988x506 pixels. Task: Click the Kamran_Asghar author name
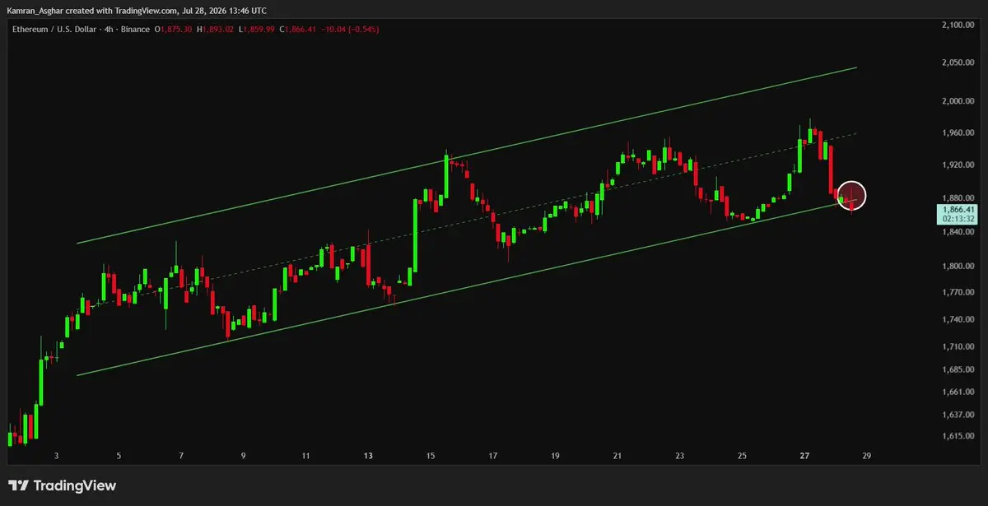(x=35, y=10)
